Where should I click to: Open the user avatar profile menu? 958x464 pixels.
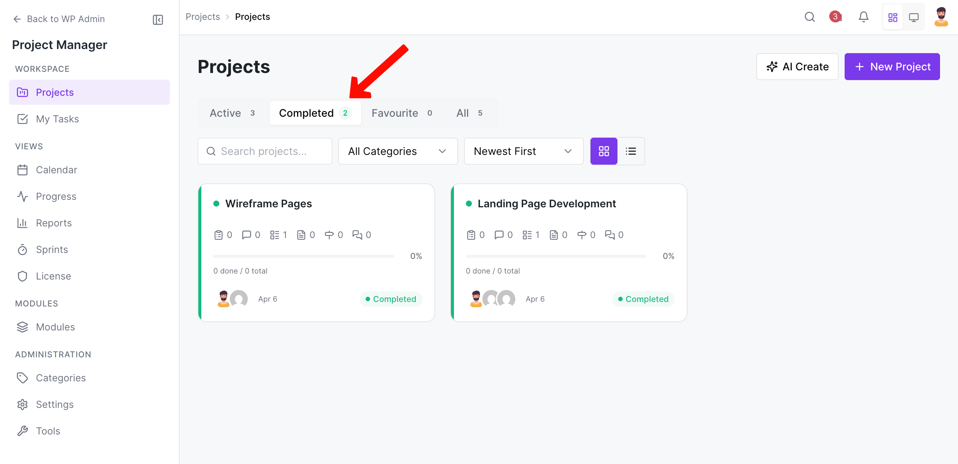[941, 17]
